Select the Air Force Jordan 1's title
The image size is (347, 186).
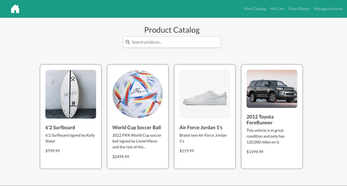pyautogui.click(x=201, y=128)
